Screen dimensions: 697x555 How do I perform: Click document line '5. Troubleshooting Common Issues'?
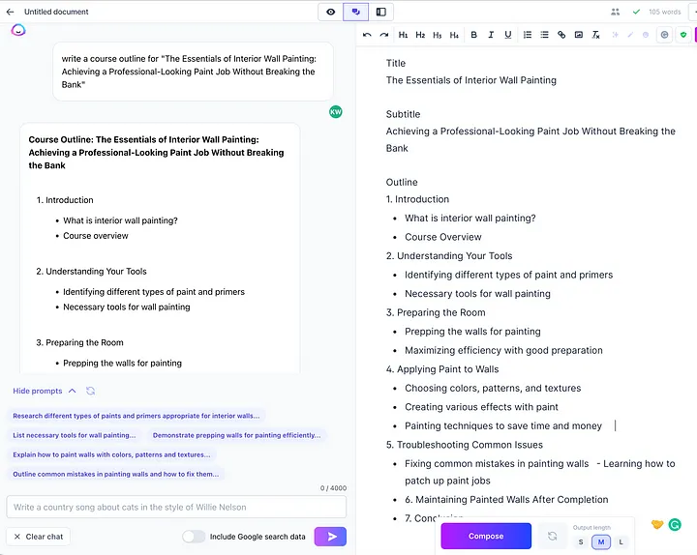[x=465, y=445]
